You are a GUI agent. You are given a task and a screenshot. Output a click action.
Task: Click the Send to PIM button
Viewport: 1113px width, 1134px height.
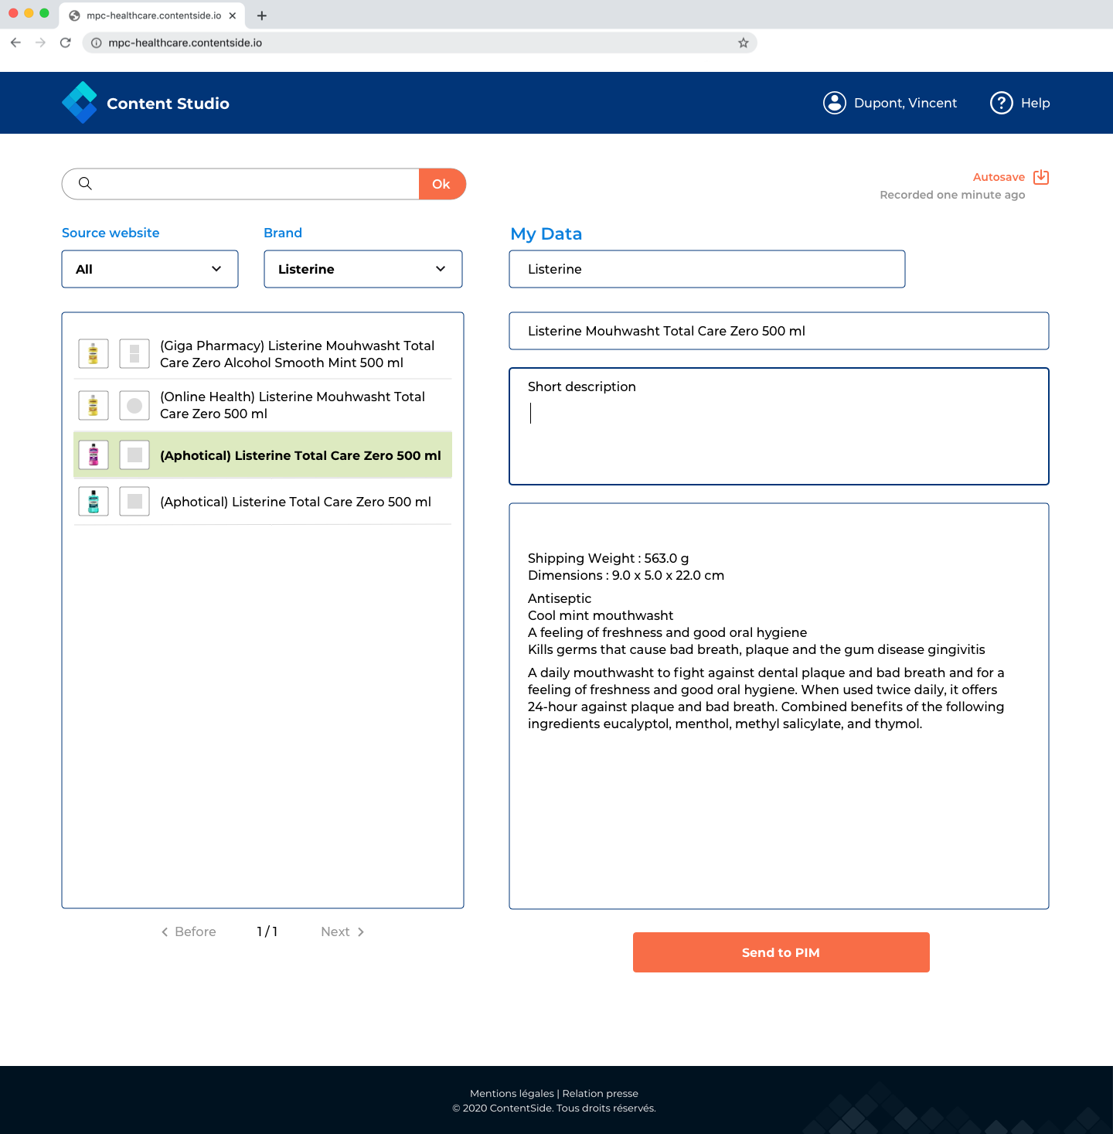pyautogui.click(x=781, y=952)
